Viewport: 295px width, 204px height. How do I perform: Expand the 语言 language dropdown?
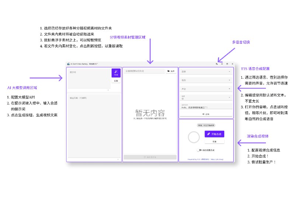click(206, 72)
